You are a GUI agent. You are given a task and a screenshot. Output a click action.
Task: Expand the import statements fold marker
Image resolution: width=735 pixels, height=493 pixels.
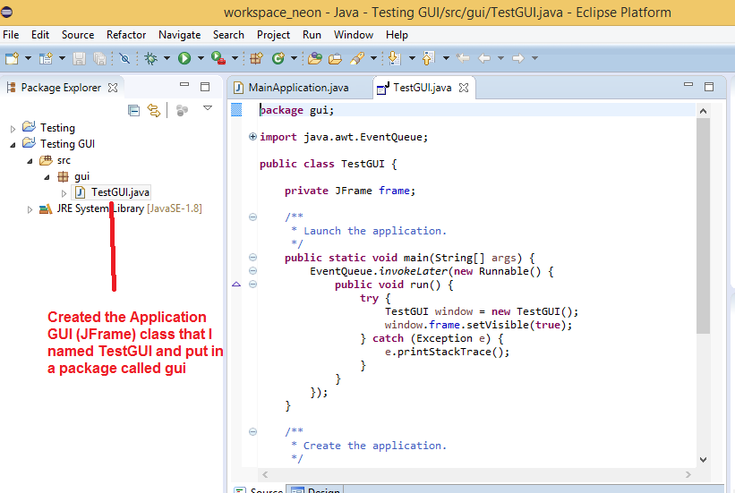point(252,137)
